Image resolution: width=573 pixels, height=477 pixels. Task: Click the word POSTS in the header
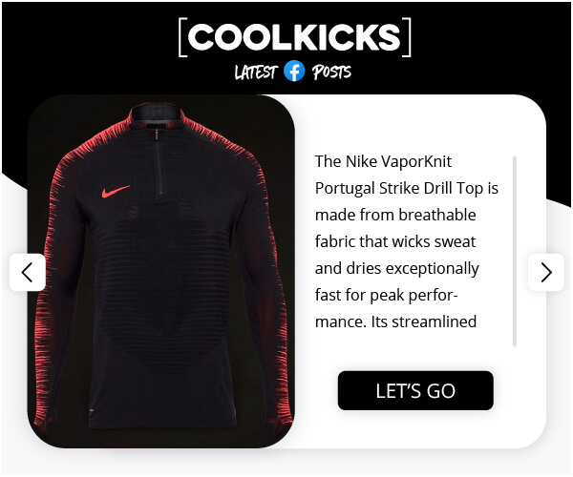click(x=331, y=72)
